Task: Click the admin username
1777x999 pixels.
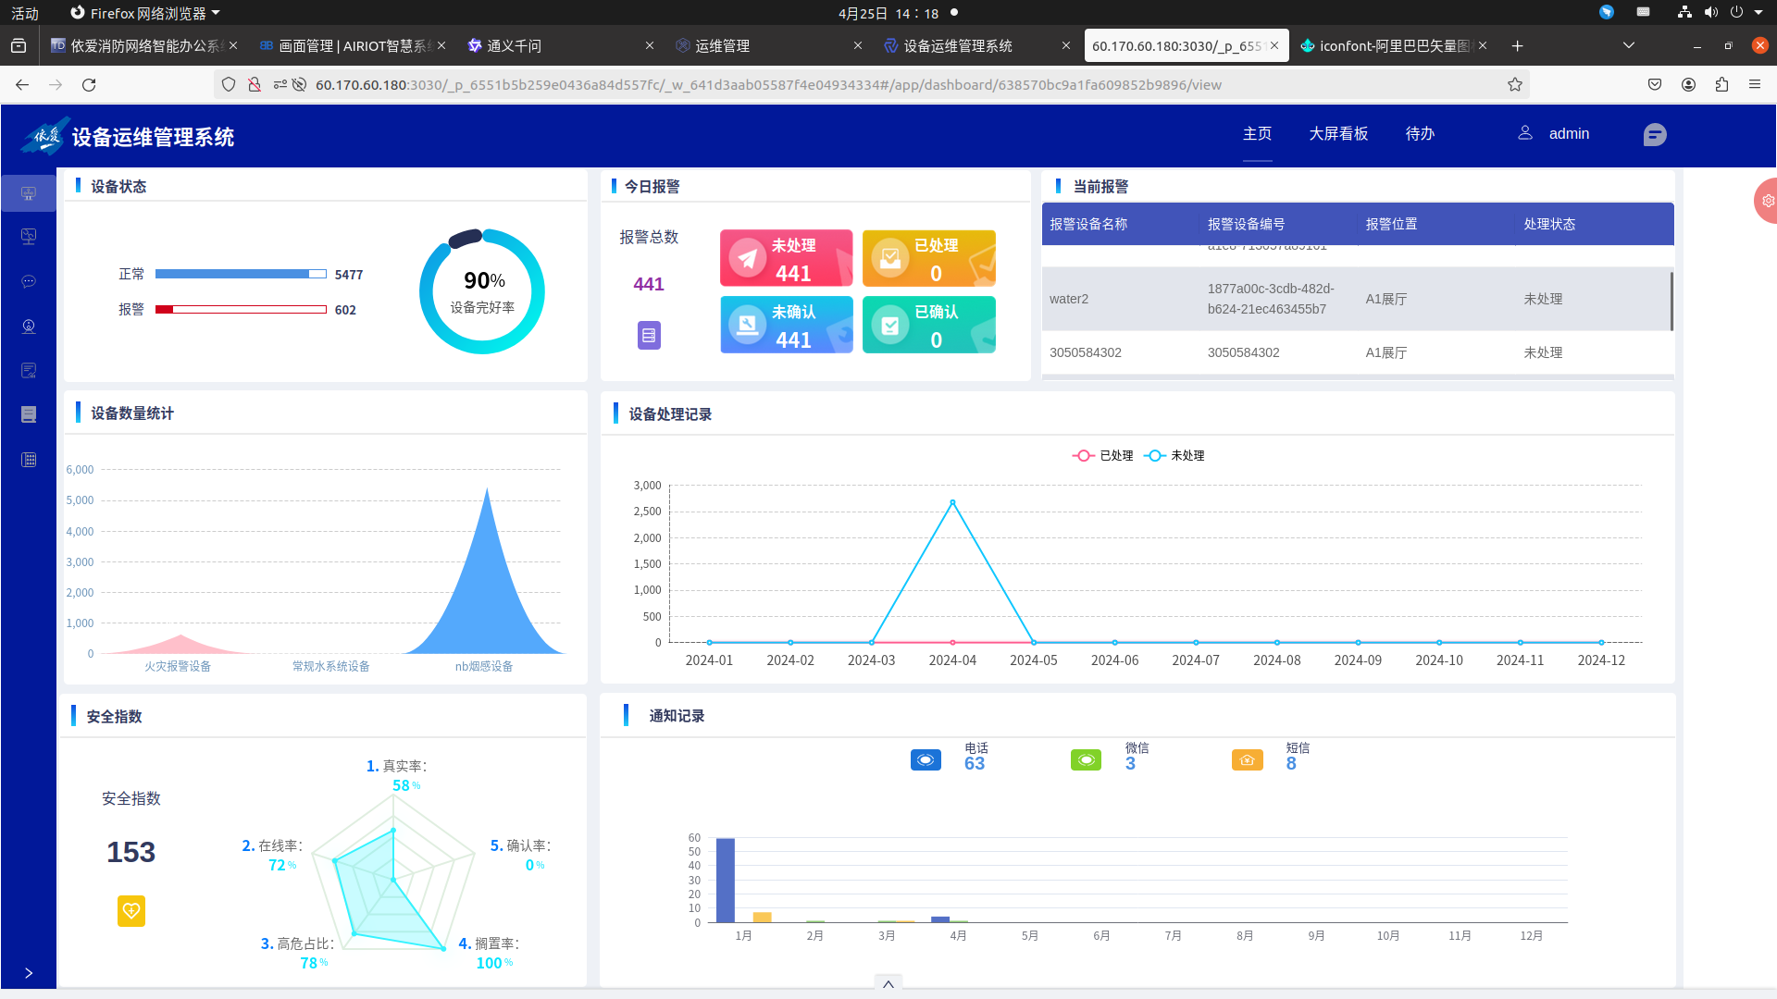Action: [x=1569, y=134]
